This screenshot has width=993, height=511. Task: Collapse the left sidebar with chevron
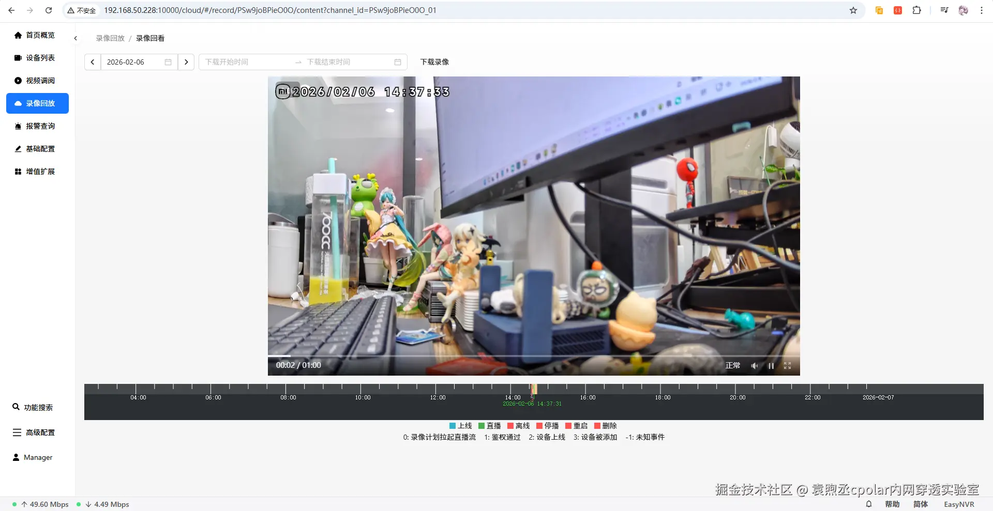pyautogui.click(x=76, y=38)
